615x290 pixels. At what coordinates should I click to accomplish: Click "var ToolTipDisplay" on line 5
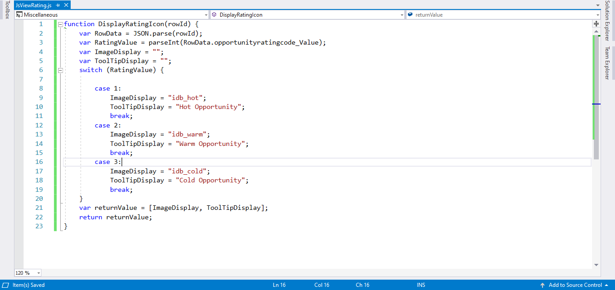tap(114, 61)
